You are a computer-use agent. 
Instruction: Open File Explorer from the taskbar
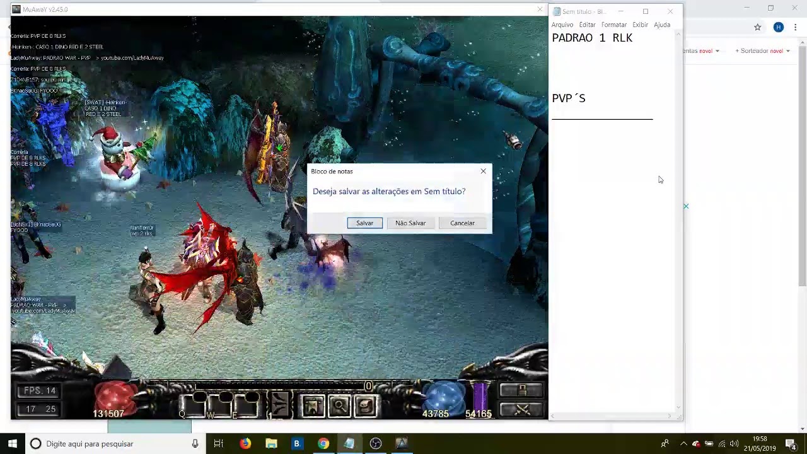(271, 444)
